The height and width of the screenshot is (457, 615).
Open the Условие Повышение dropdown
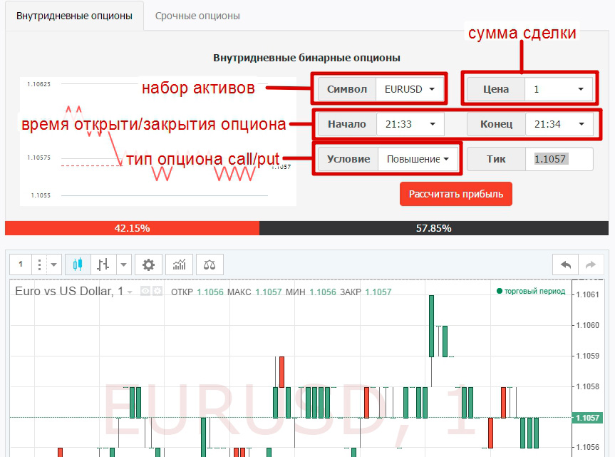(x=418, y=159)
